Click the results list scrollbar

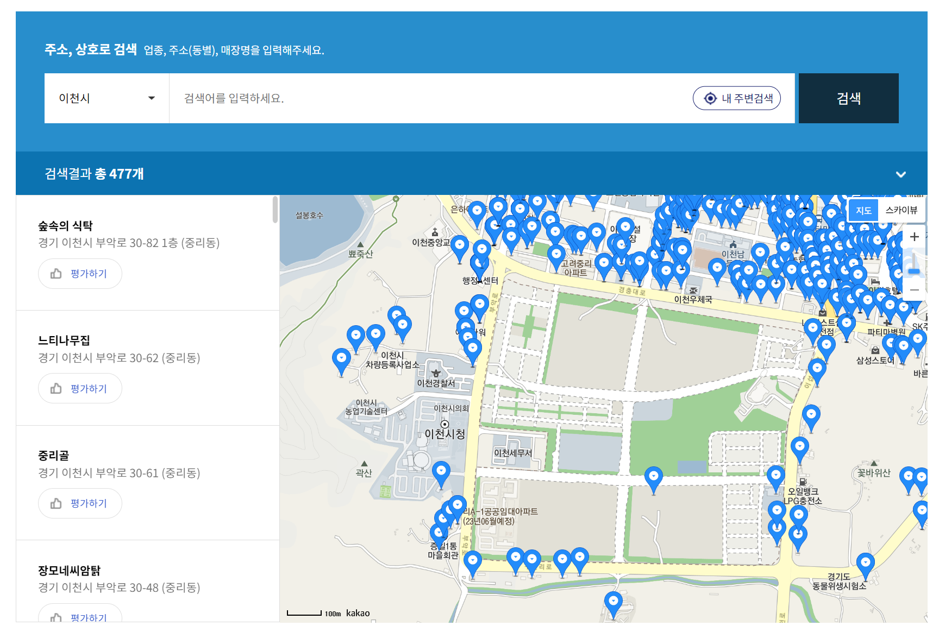pos(275,210)
